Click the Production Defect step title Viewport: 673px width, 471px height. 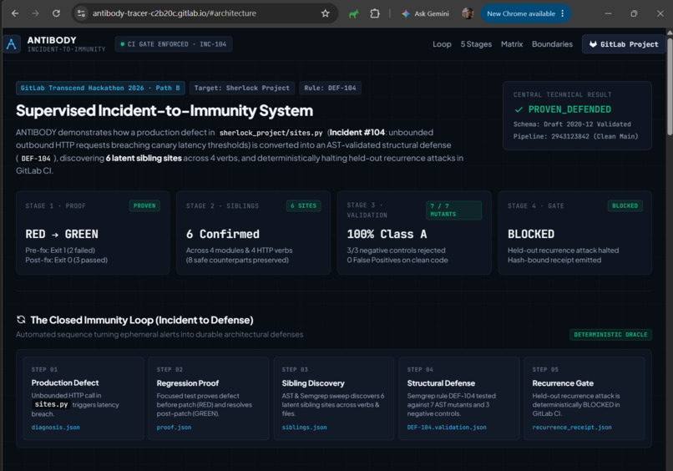pos(65,383)
